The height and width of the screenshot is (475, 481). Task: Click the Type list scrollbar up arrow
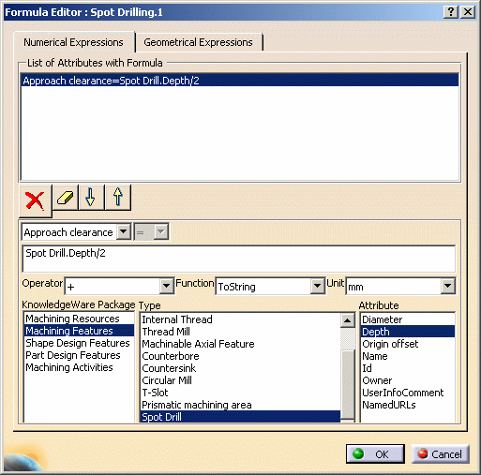pyautogui.click(x=347, y=320)
